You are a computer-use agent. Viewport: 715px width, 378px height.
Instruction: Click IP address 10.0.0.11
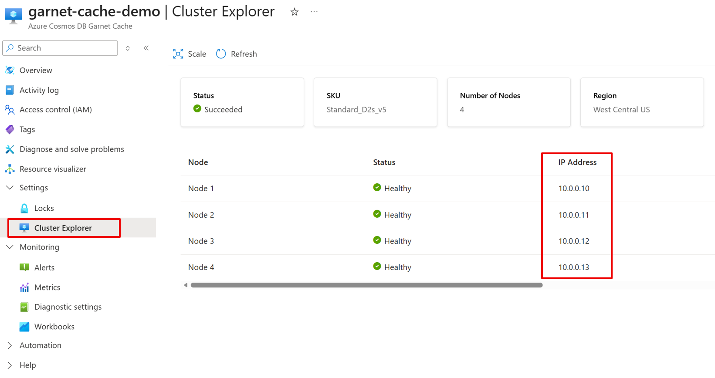(x=574, y=215)
